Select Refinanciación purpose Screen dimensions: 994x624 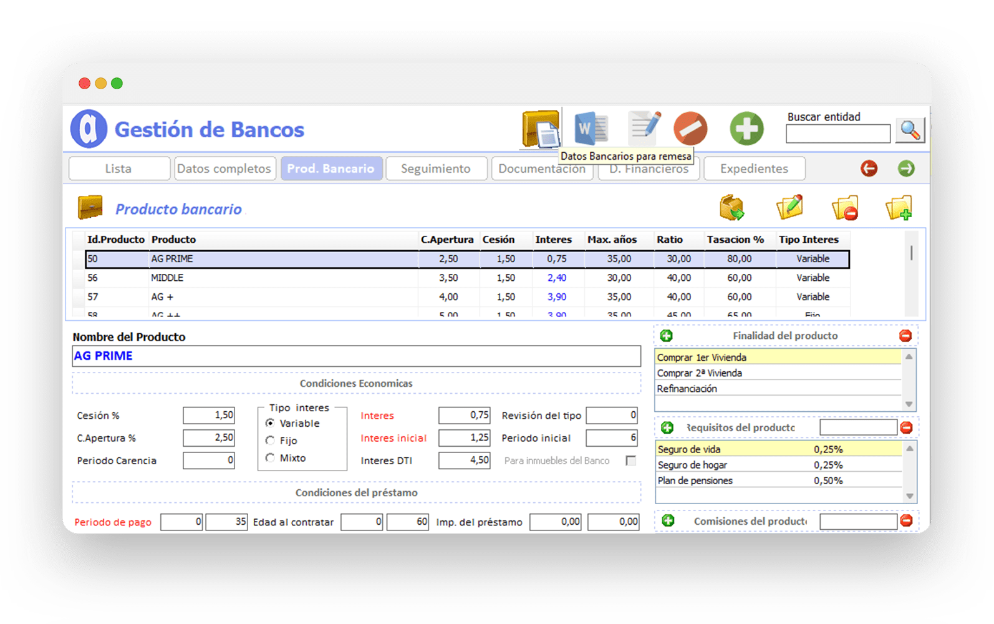pyautogui.click(x=778, y=389)
